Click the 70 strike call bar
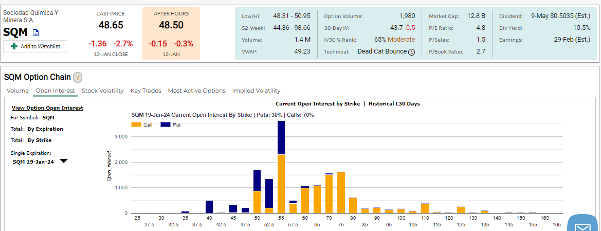The width and height of the screenshot is (601, 231). pyautogui.click(x=329, y=194)
